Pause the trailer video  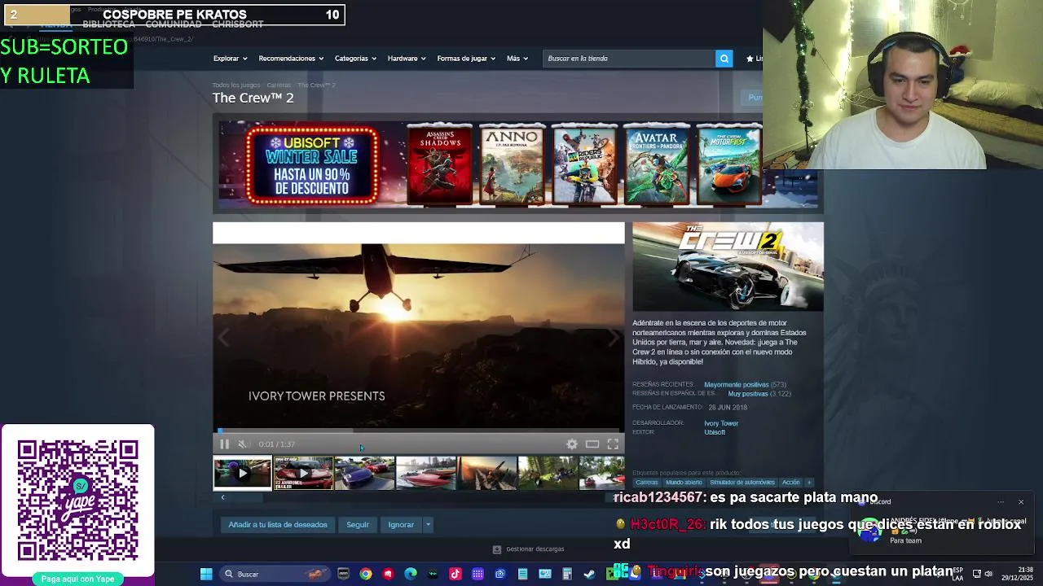(x=224, y=444)
